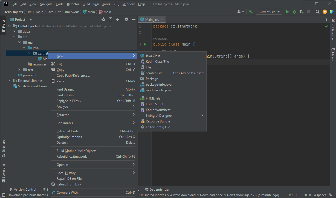Start debugging with the bug icon

click(x=294, y=12)
